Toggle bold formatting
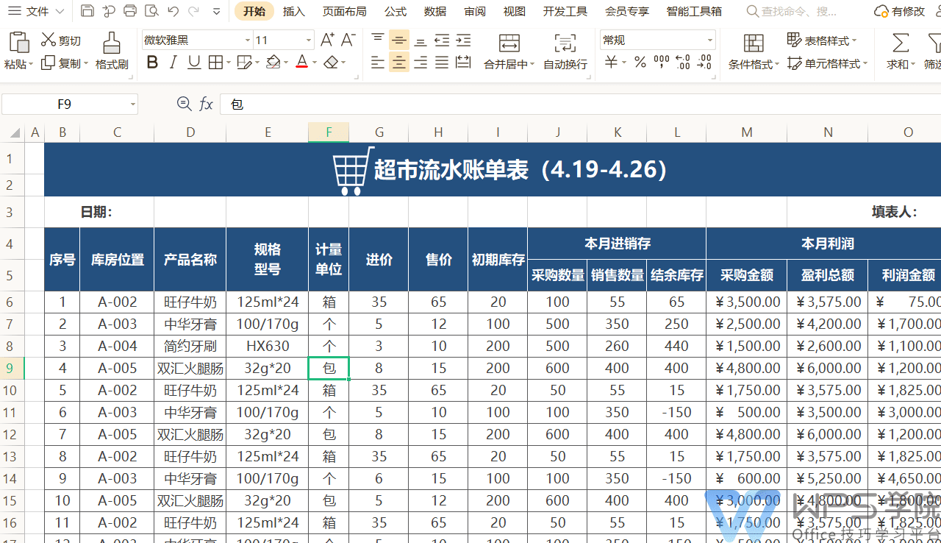Image resolution: width=941 pixels, height=543 pixels. pos(152,63)
